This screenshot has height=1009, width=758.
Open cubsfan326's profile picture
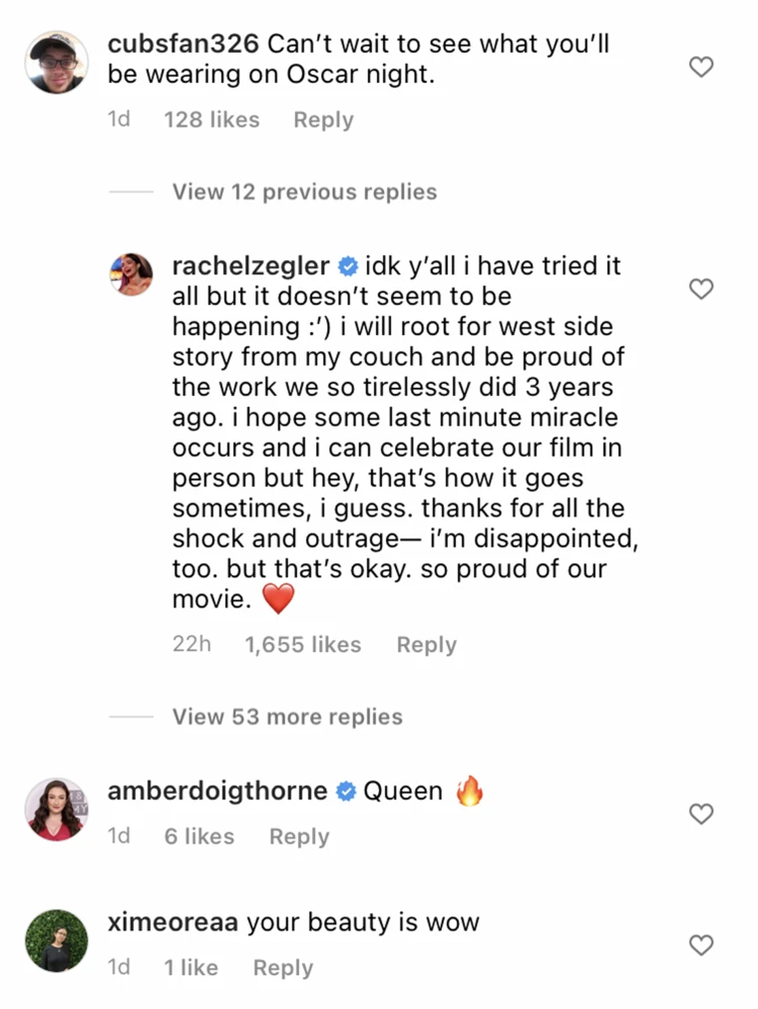point(56,63)
